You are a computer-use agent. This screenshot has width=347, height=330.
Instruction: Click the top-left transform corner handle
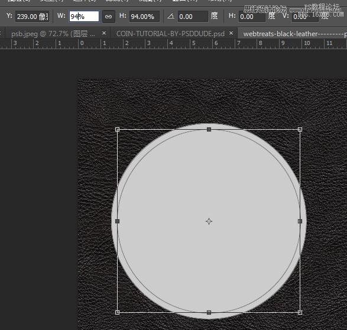(118, 130)
